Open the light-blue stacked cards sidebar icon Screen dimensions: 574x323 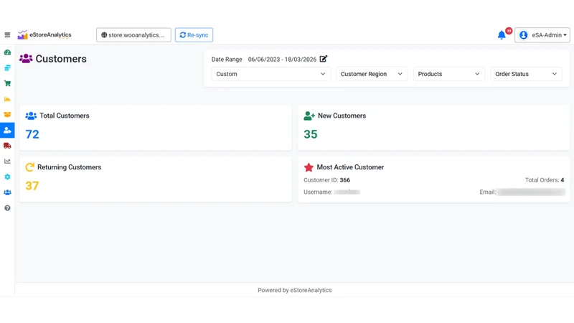[7, 68]
